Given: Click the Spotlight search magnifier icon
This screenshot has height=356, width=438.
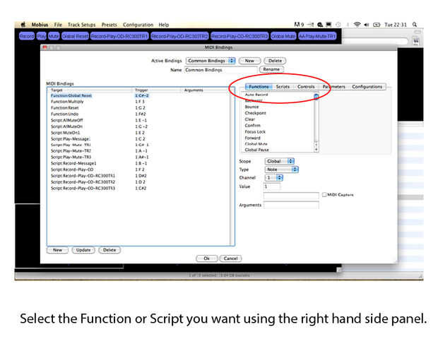Looking at the screenshot, I should coord(415,25).
